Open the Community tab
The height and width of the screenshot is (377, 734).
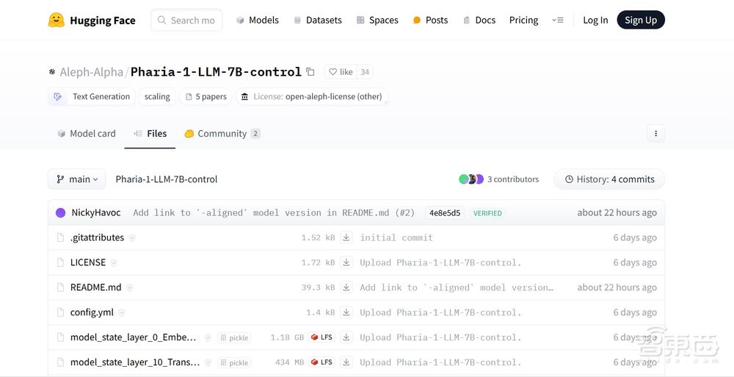tap(222, 134)
